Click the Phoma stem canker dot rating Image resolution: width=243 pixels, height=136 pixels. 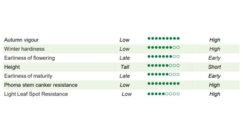point(163,83)
